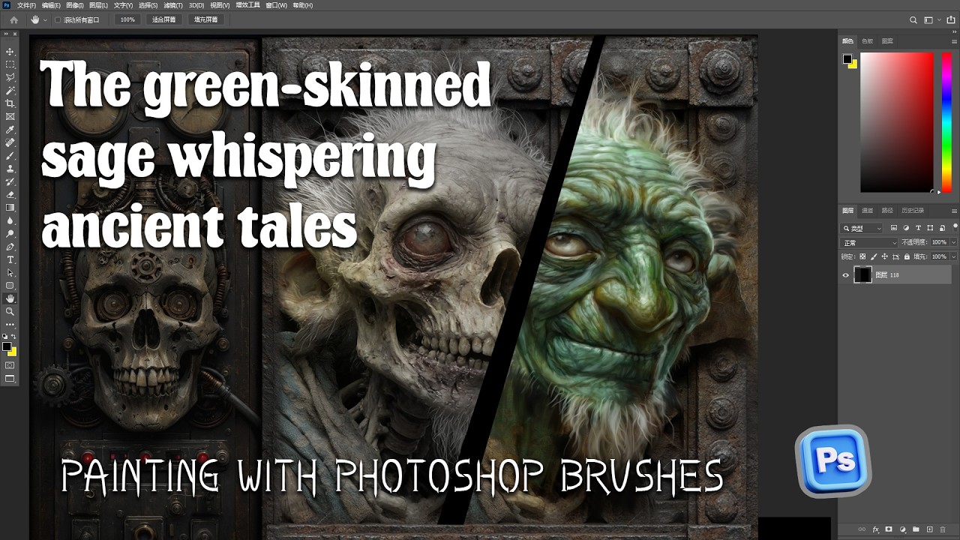Select the Rectangle shape tool
The width and height of the screenshot is (960, 540).
10,286
